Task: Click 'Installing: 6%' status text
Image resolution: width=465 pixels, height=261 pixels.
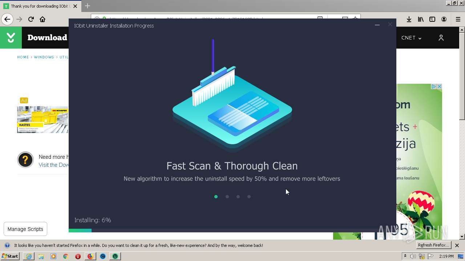Action: [x=93, y=220]
